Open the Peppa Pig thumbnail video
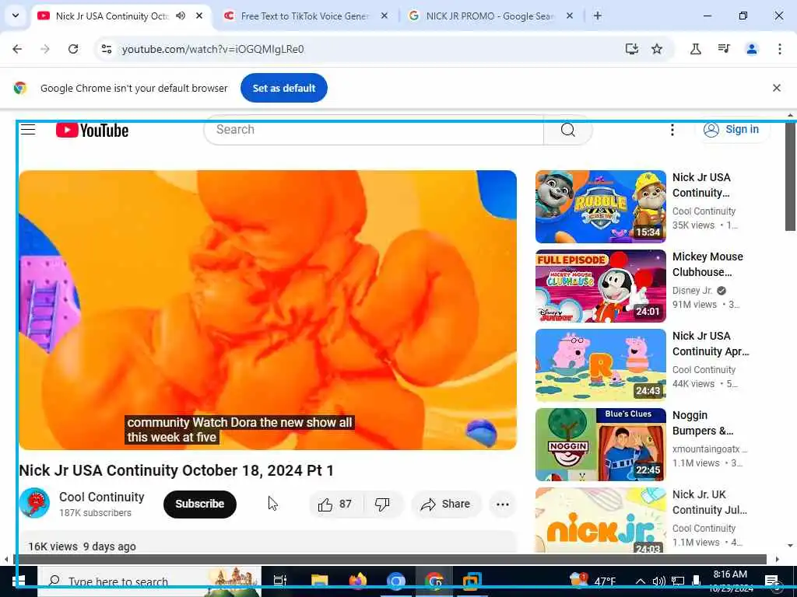797x597 pixels. (600, 365)
